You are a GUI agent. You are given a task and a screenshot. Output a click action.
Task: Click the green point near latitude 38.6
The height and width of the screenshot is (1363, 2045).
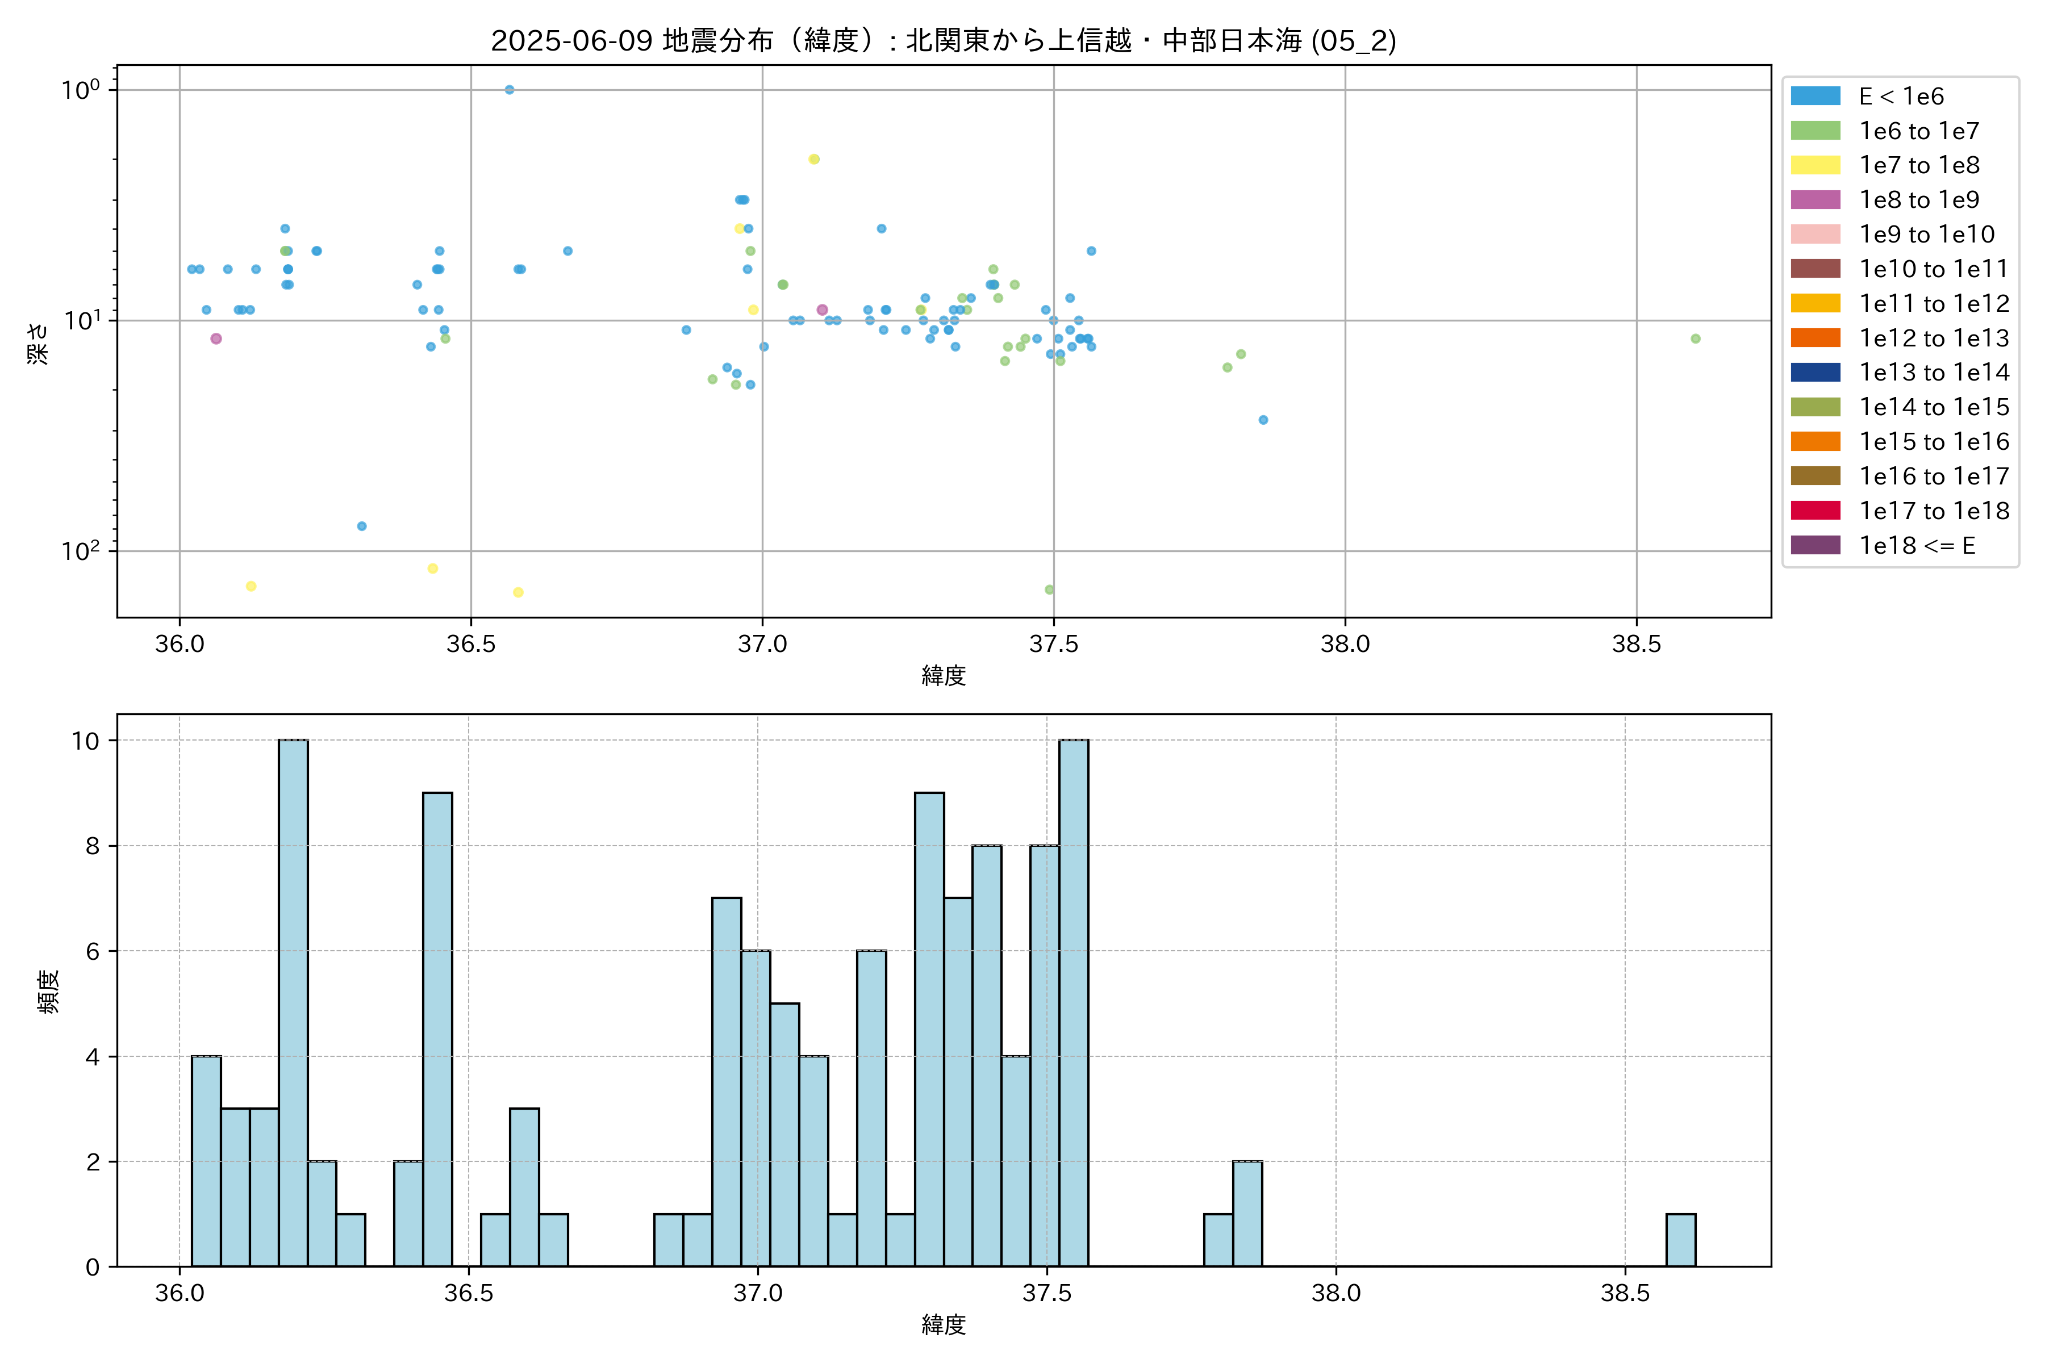point(1696,339)
